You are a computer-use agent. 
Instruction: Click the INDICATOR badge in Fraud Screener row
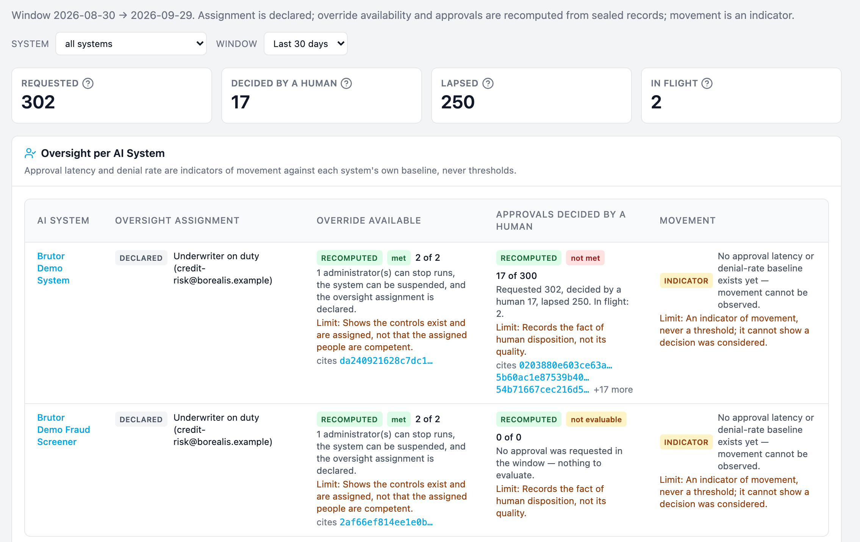point(686,442)
